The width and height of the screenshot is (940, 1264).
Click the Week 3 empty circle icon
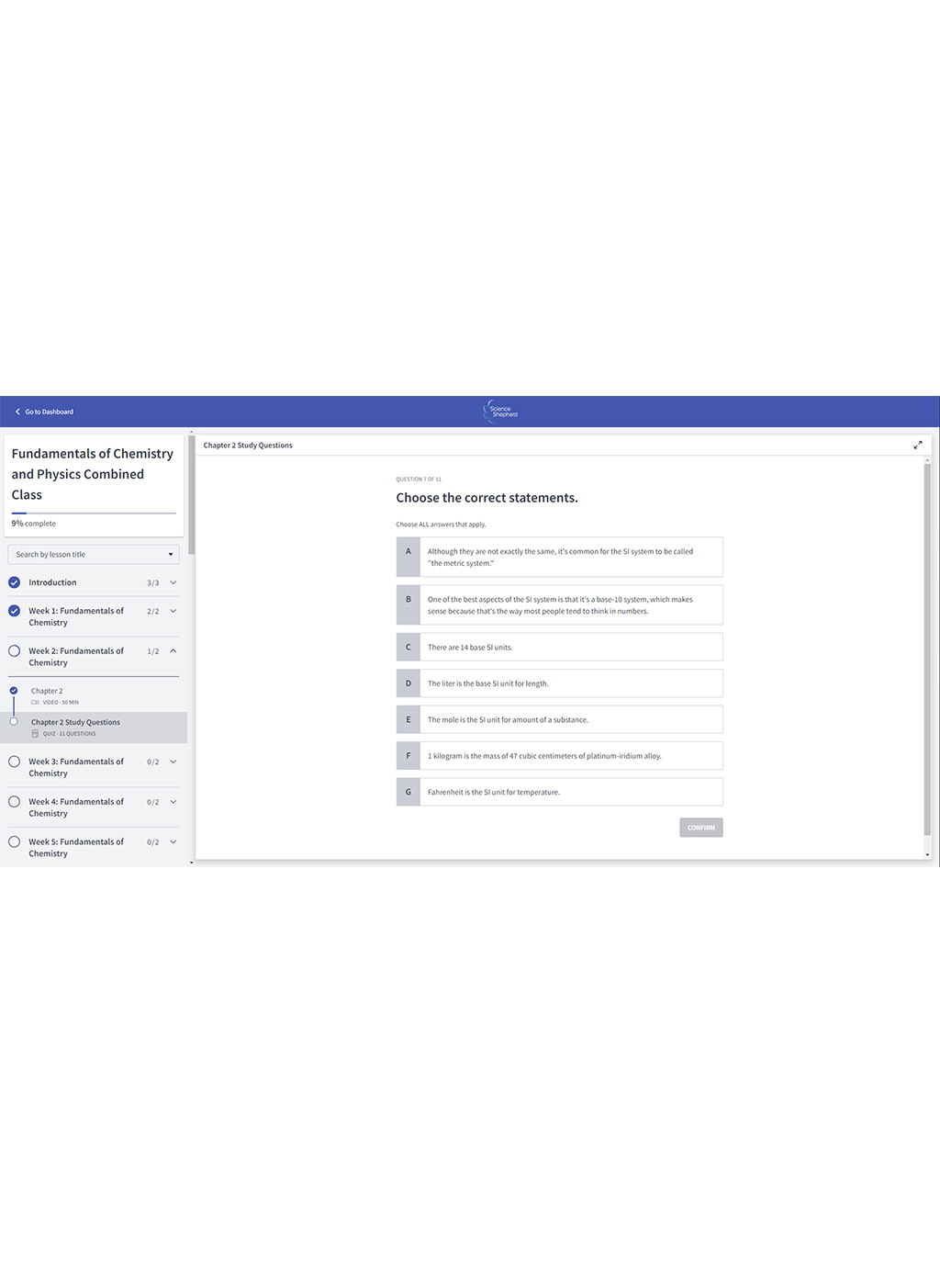tap(15, 762)
